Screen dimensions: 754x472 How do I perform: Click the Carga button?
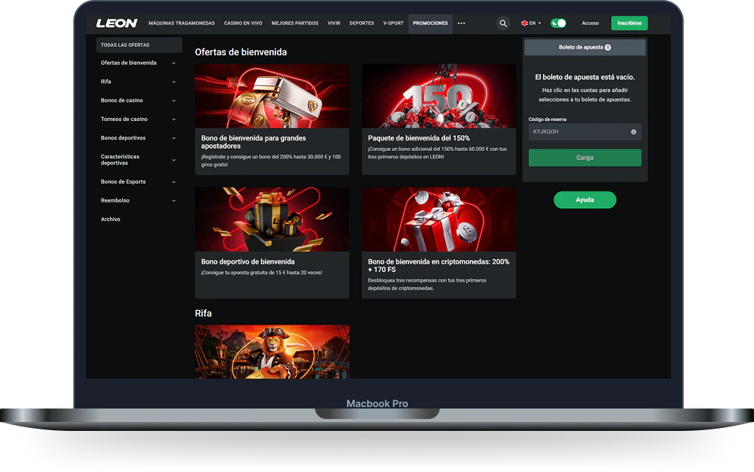(x=585, y=158)
